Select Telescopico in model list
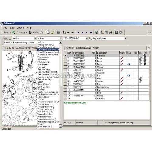 click(x=48, y=97)
